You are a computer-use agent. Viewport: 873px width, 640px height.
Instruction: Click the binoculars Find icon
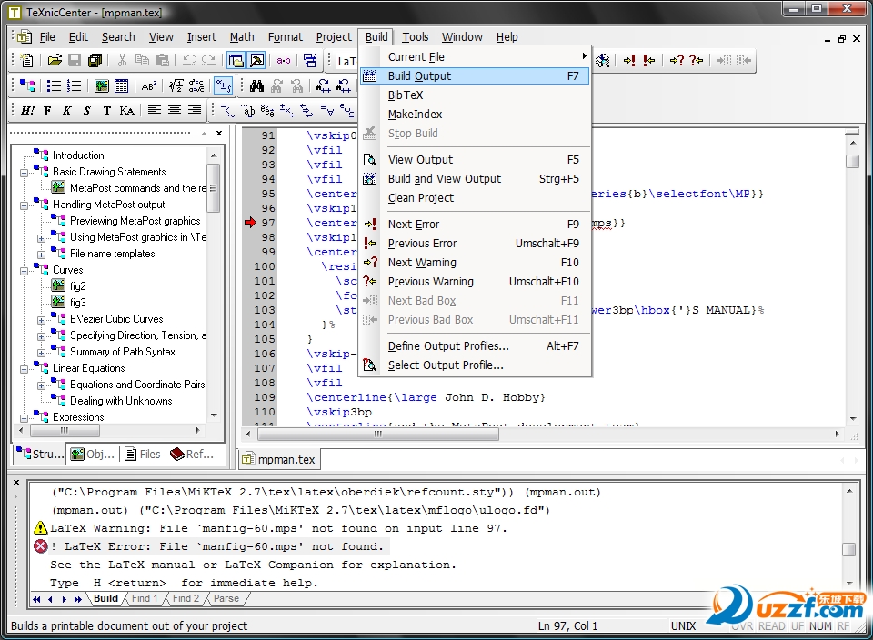(257, 86)
